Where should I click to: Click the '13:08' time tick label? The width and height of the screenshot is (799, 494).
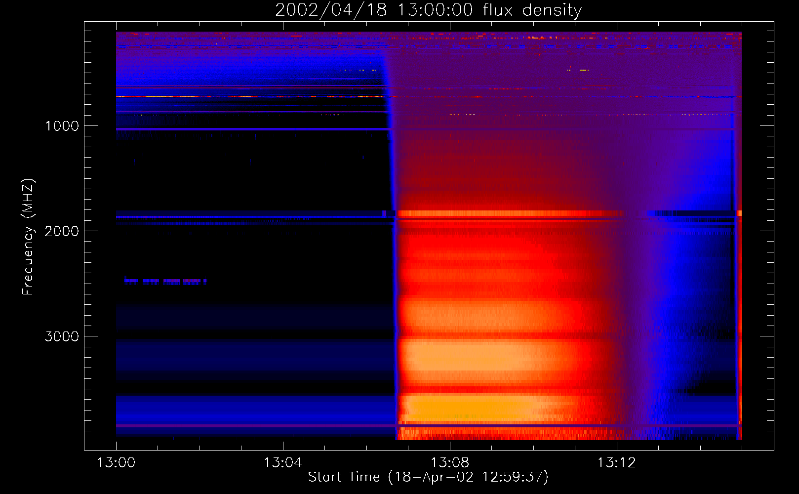450,463
